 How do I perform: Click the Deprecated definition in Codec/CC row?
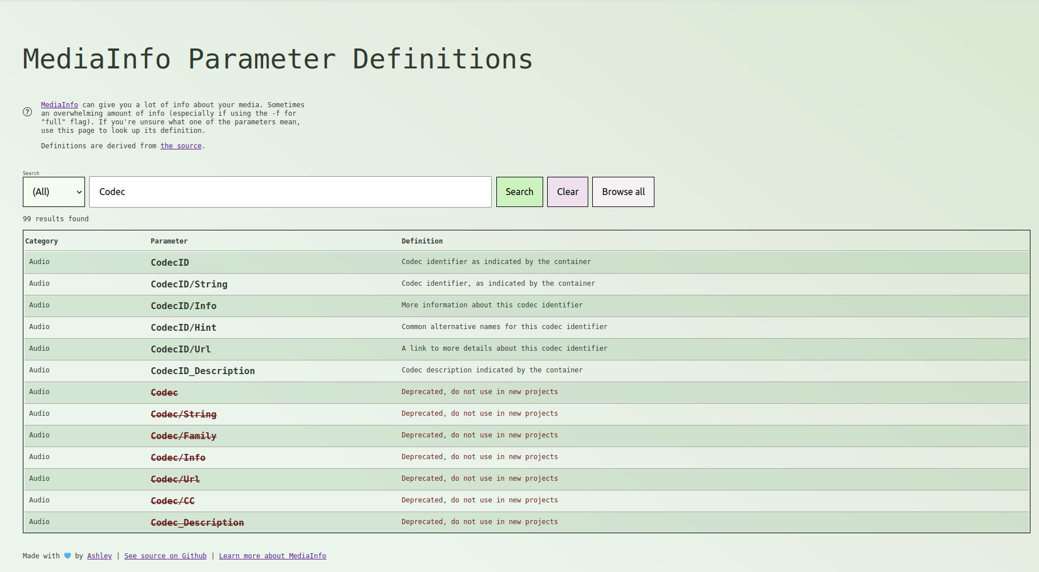(480, 500)
